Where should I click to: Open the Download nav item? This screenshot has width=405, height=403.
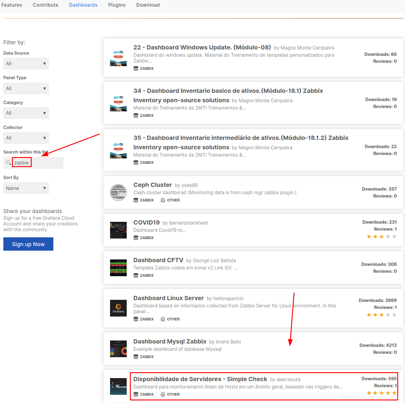click(148, 5)
